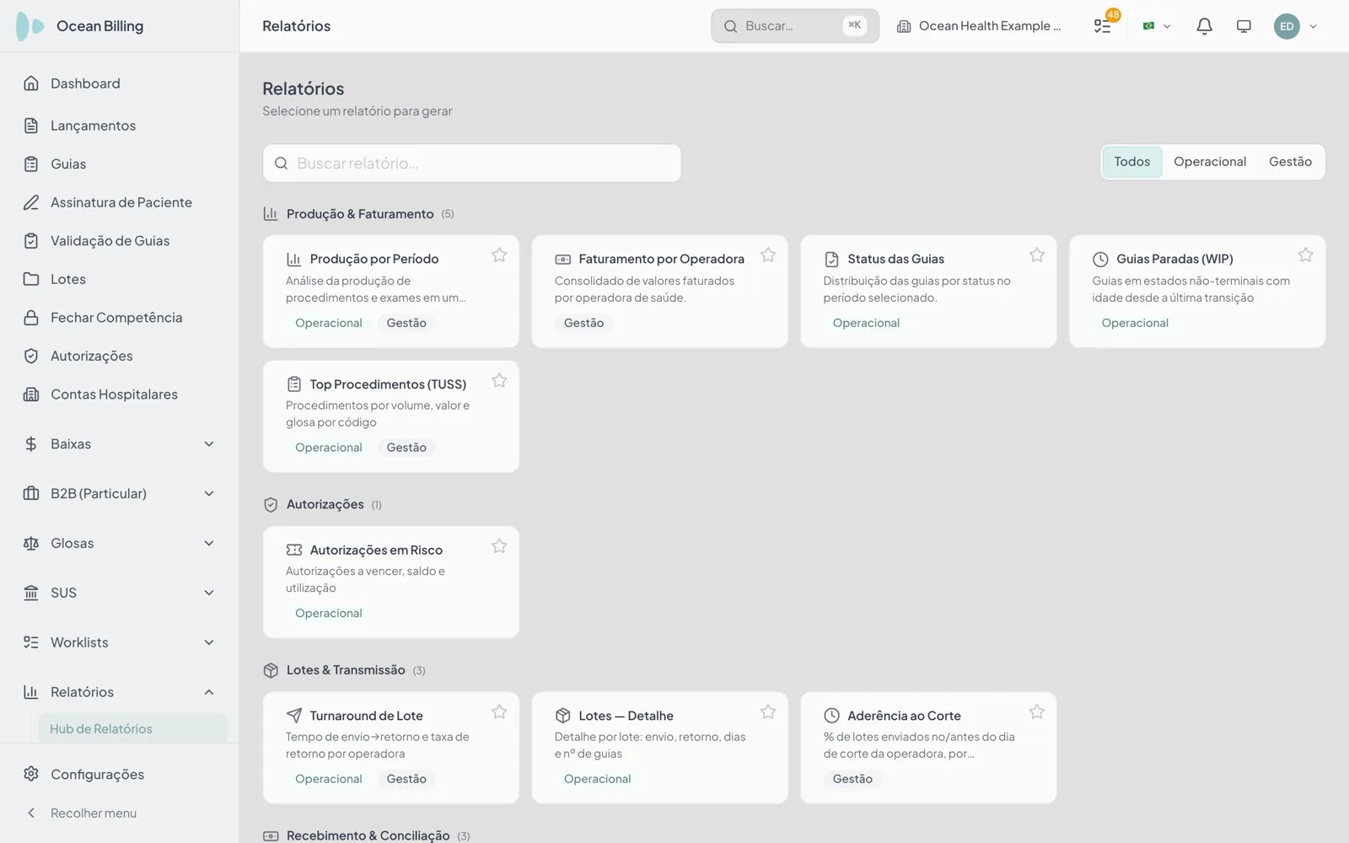The height and width of the screenshot is (843, 1349).
Task: Go to Autorizações in sidebar
Action: click(120, 356)
